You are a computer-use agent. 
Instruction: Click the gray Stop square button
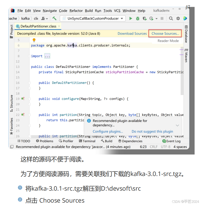pos(162,18)
